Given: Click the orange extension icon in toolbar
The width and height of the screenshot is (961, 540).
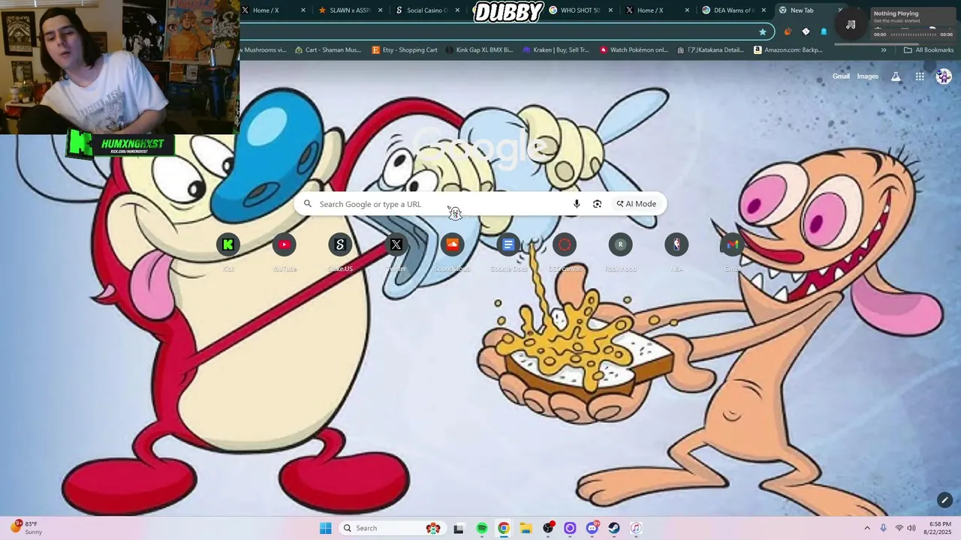Looking at the screenshot, I should (x=788, y=31).
